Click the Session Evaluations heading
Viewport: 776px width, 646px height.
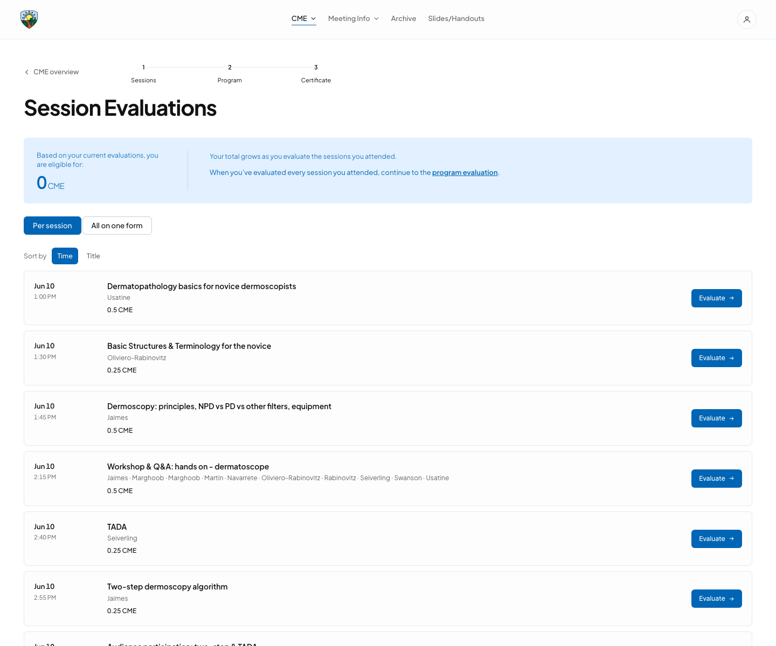click(x=120, y=108)
